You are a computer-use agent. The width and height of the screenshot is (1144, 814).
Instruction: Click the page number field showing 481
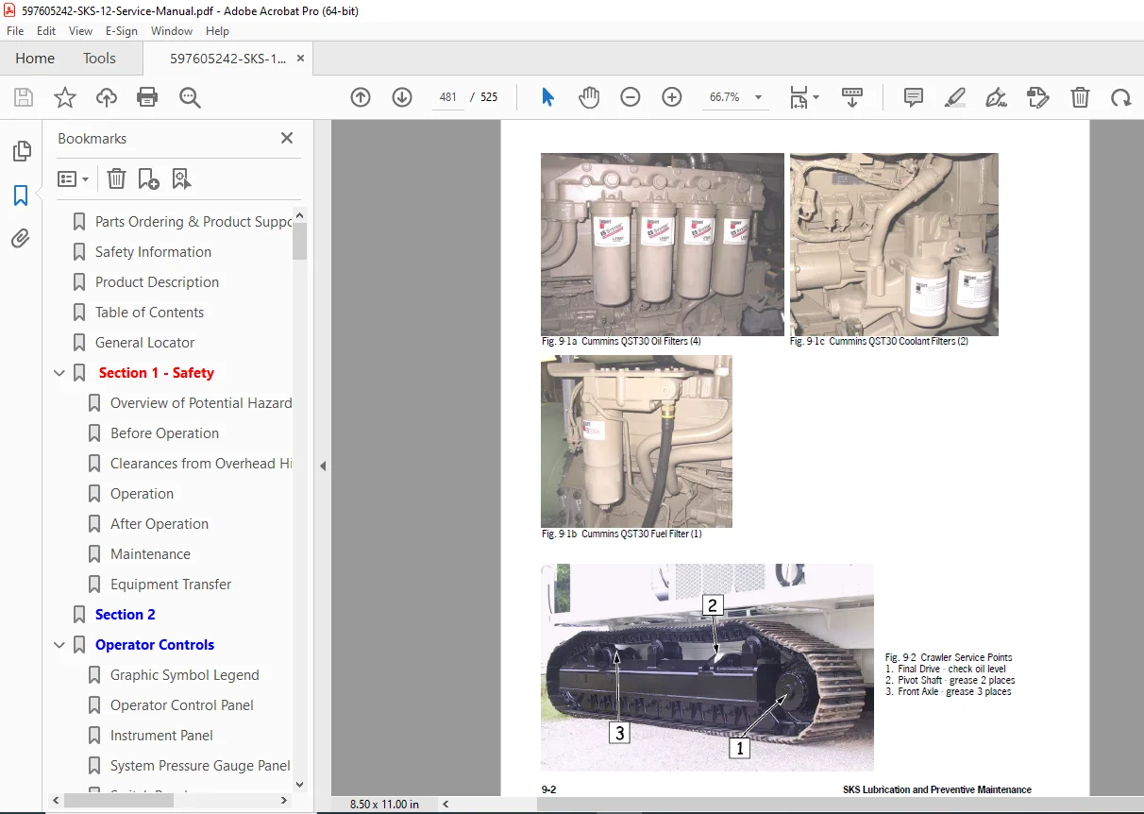448,97
